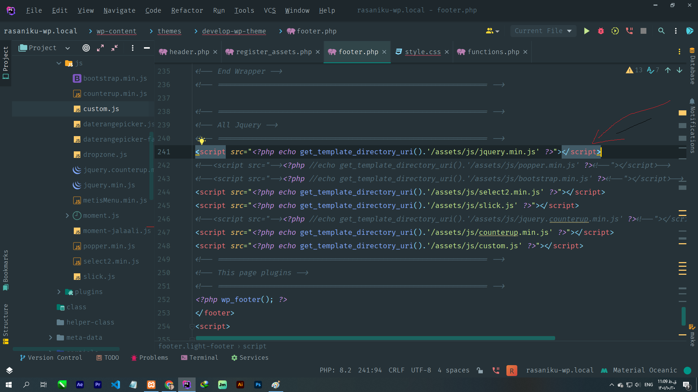Open Windows Start menu
698x392 pixels.
tap(9, 385)
